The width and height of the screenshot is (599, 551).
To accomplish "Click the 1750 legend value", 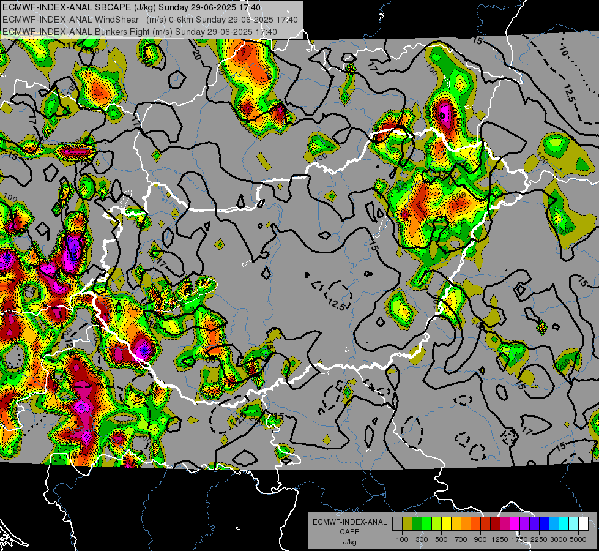I will pyautogui.click(x=519, y=539).
